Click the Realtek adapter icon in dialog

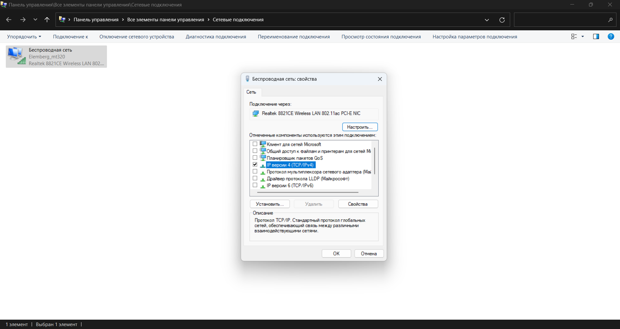[x=256, y=114]
